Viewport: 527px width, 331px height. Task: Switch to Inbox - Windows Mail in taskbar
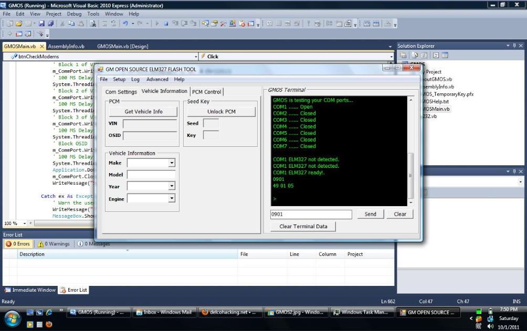click(164, 312)
